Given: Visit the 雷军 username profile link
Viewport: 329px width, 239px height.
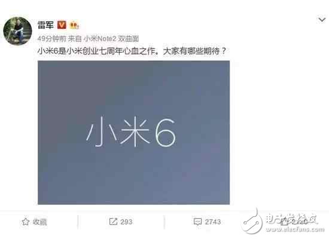Looking at the screenshot, I should click(x=45, y=25).
